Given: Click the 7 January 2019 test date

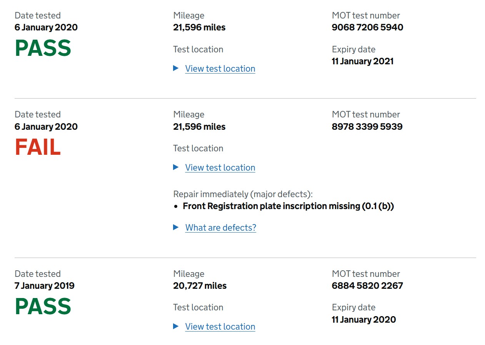Looking at the screenshot, I should coord(45,286).
